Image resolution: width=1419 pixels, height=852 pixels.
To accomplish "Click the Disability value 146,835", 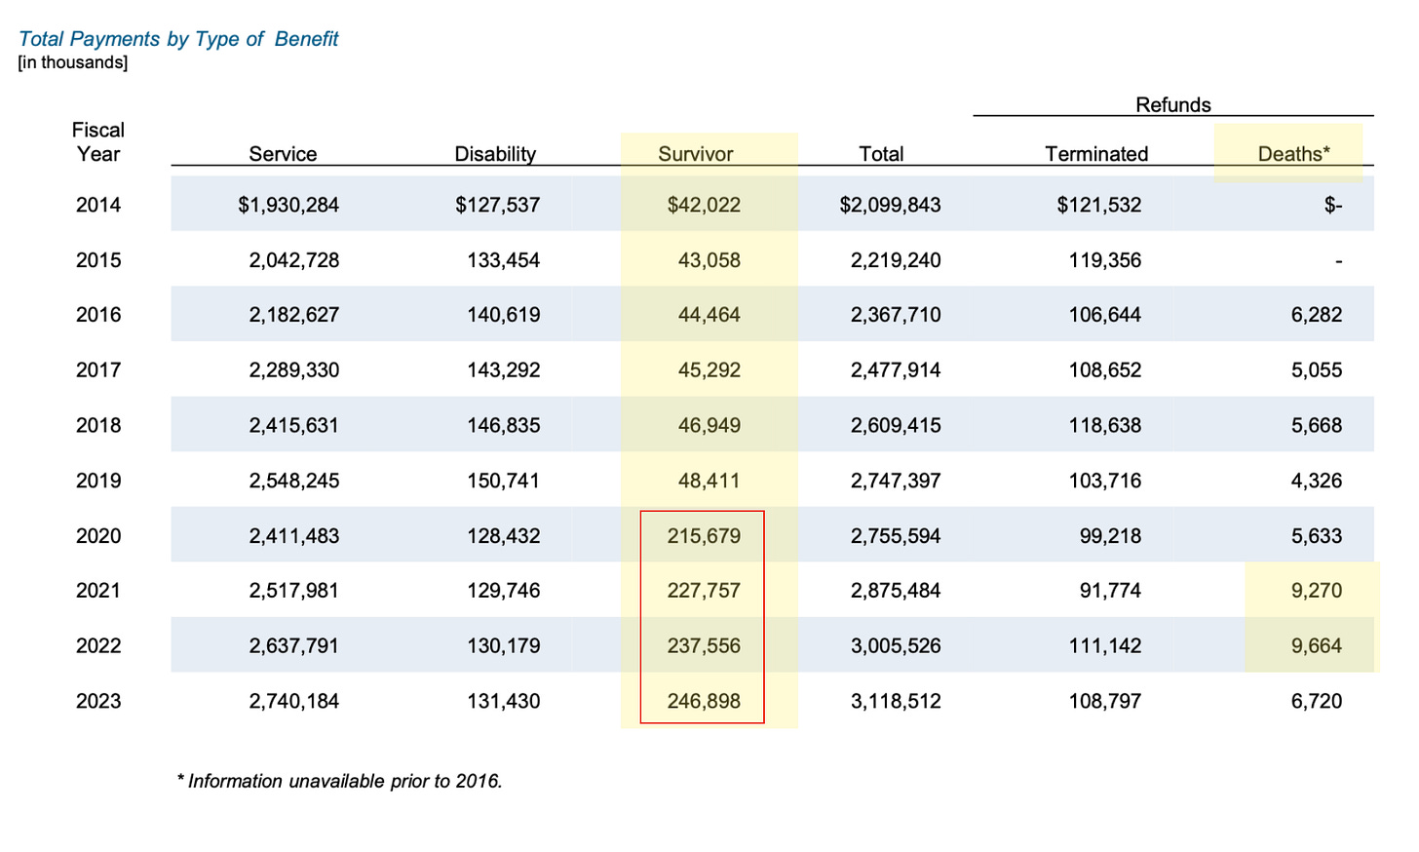I will pyautogui.click(x=503, y=425).
